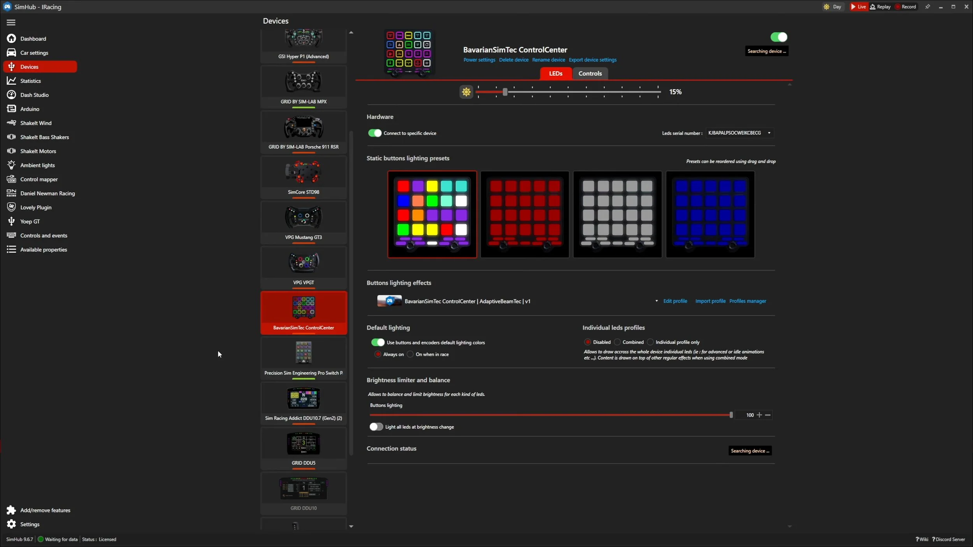
Task: Start Record mode in title bar
Action: (905, 7)
